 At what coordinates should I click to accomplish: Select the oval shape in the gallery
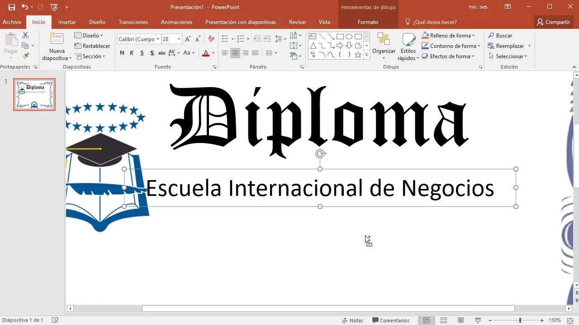pyautogui.click(x=349, y=37)
